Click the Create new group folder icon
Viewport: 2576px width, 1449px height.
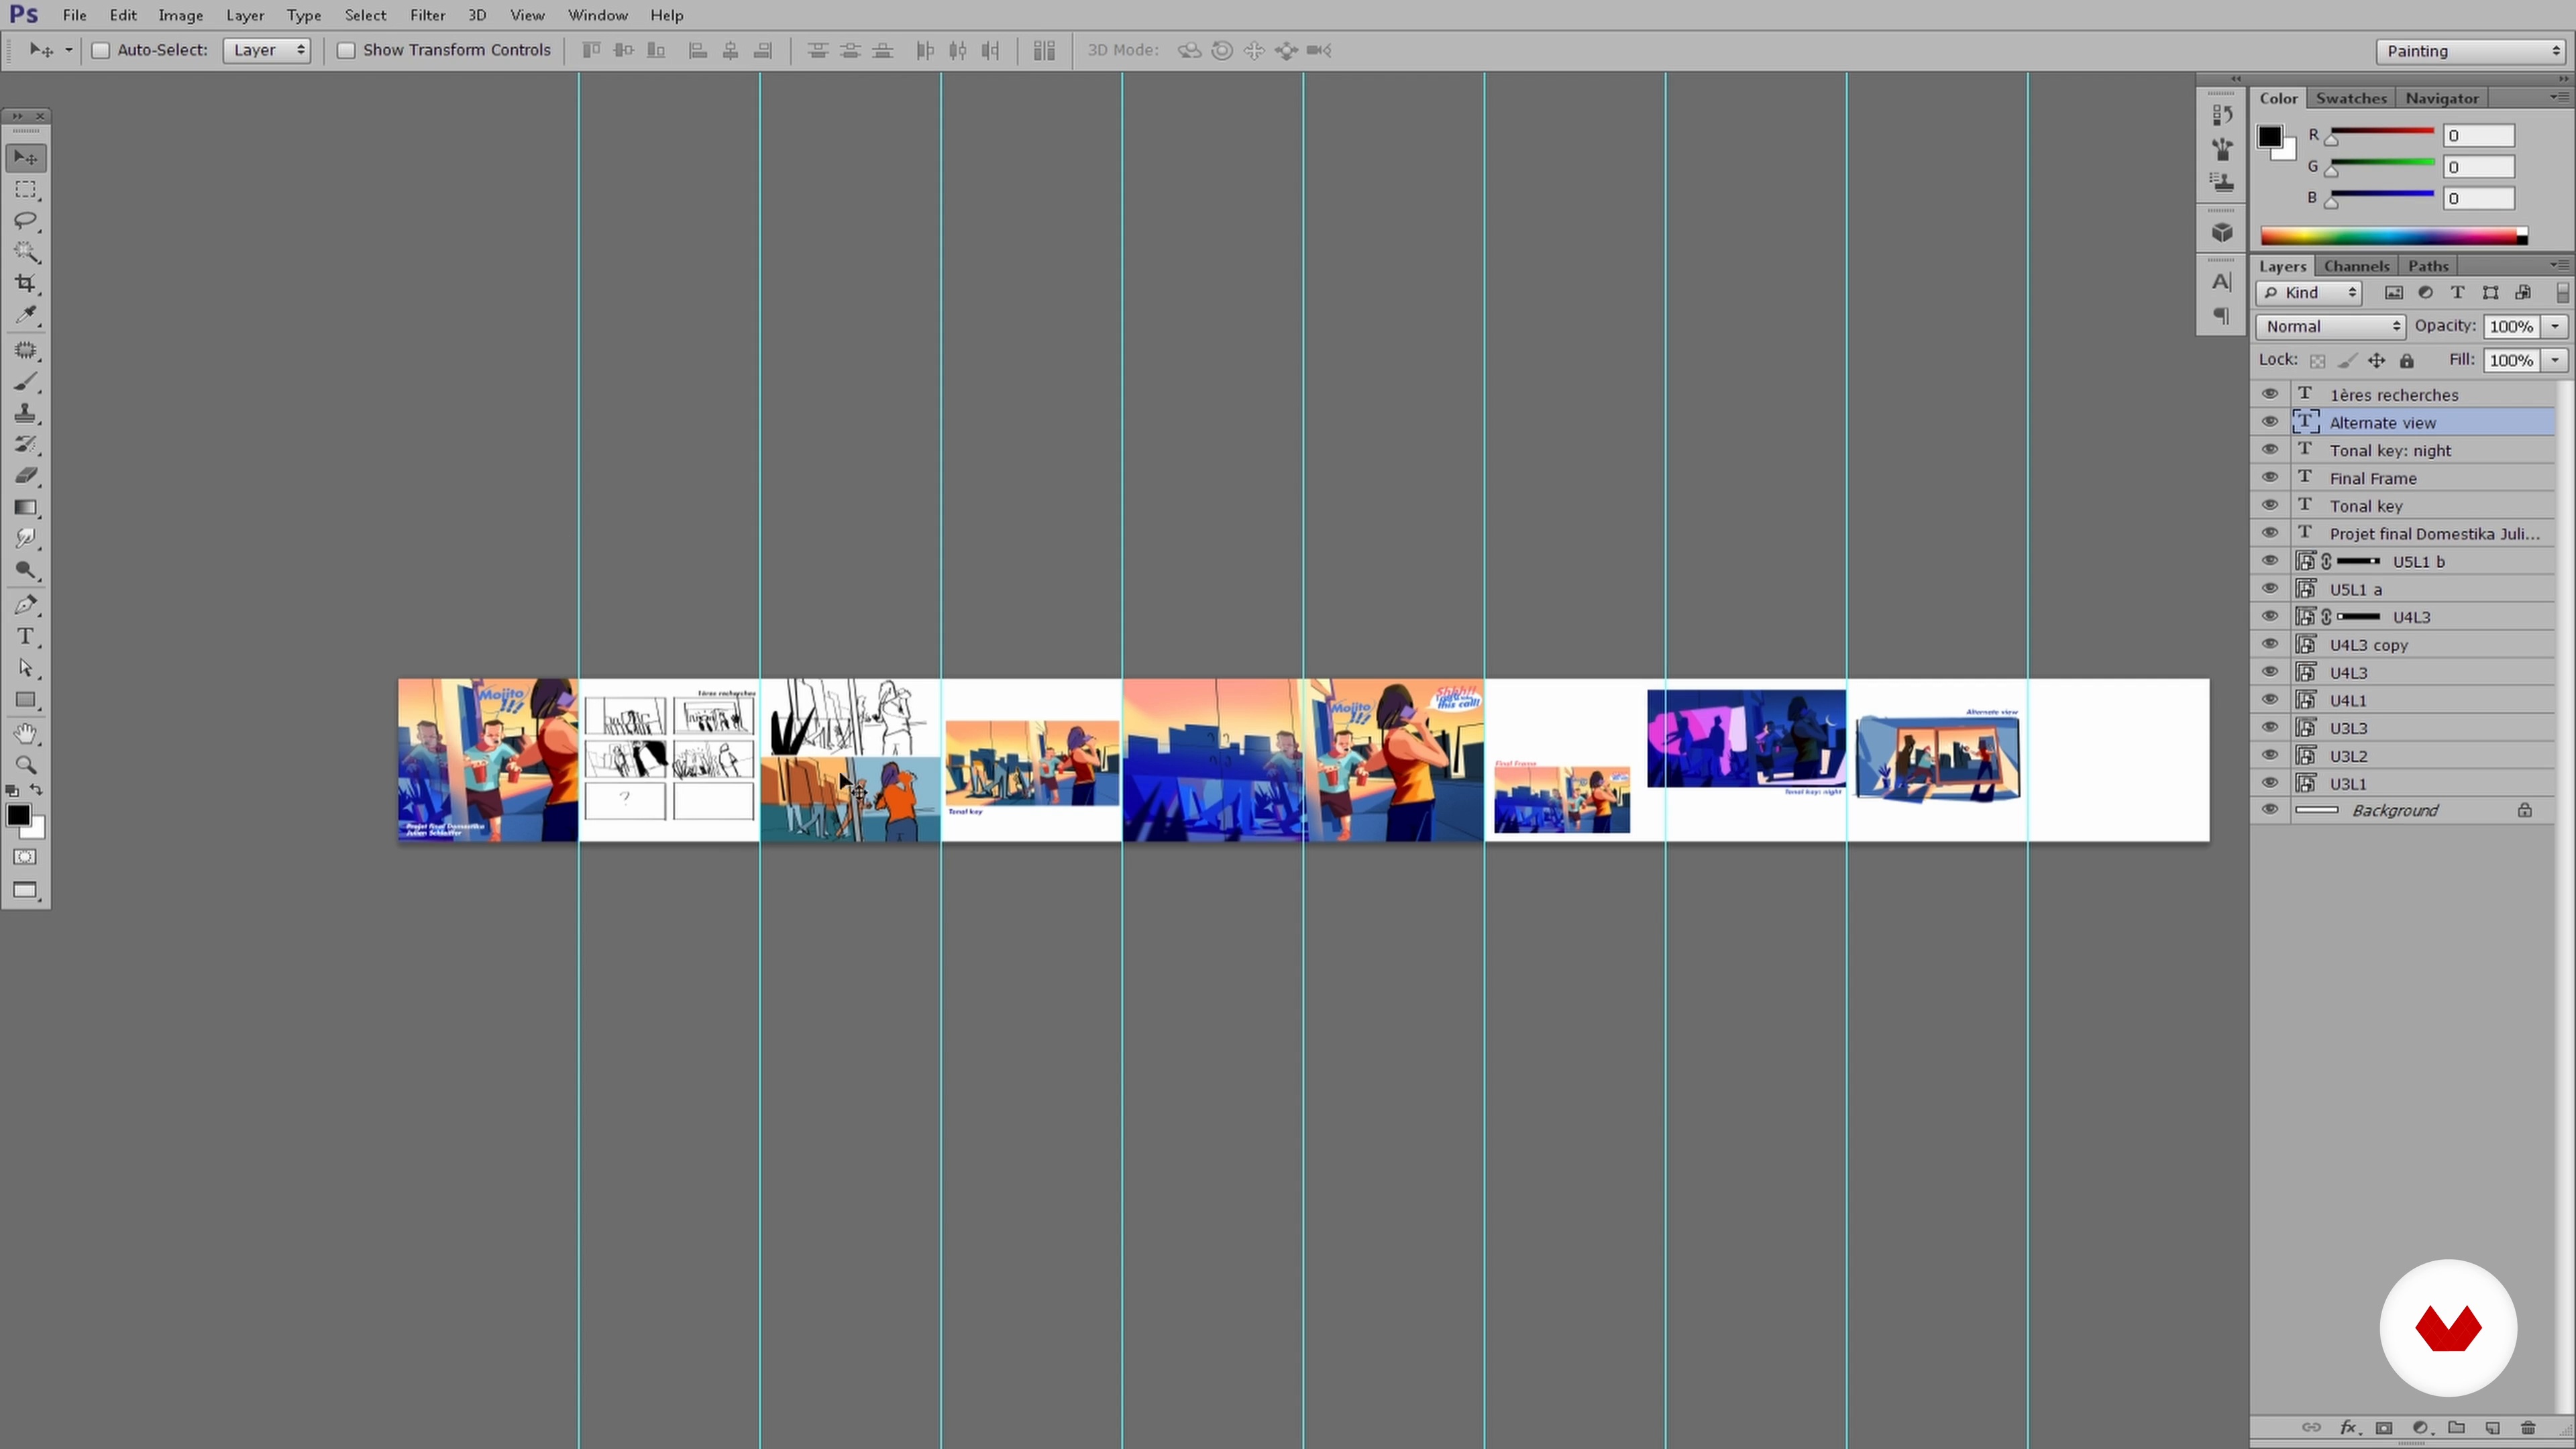tap(2456, 1428)
